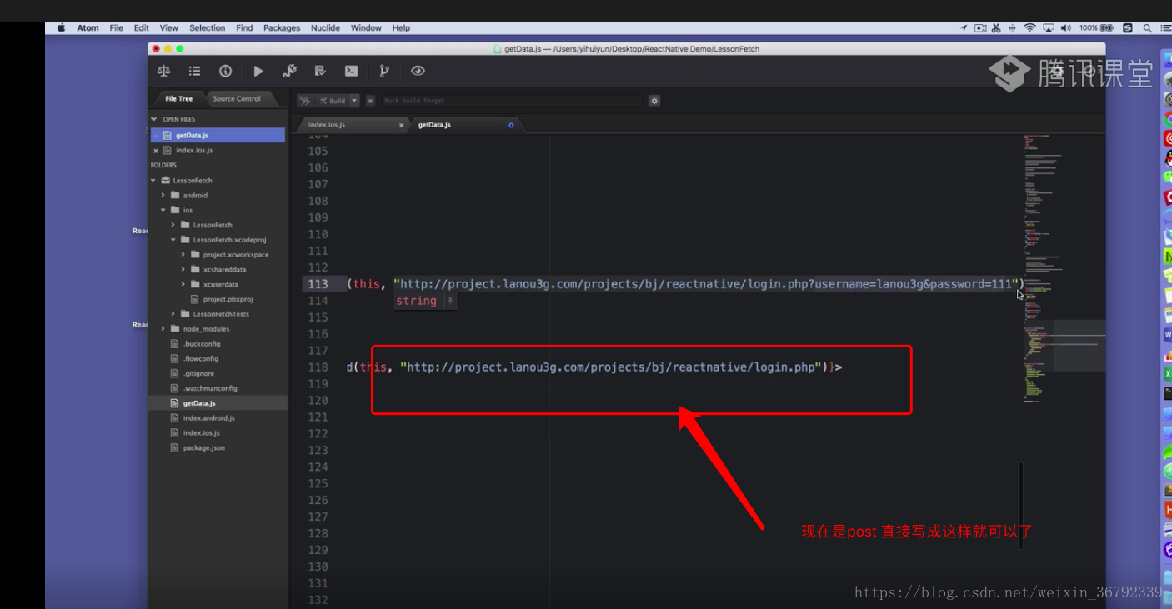Collapse the LessonFetch root folder
The height and width of the screenshot is (609, 1172).
(x=153, y=180)
